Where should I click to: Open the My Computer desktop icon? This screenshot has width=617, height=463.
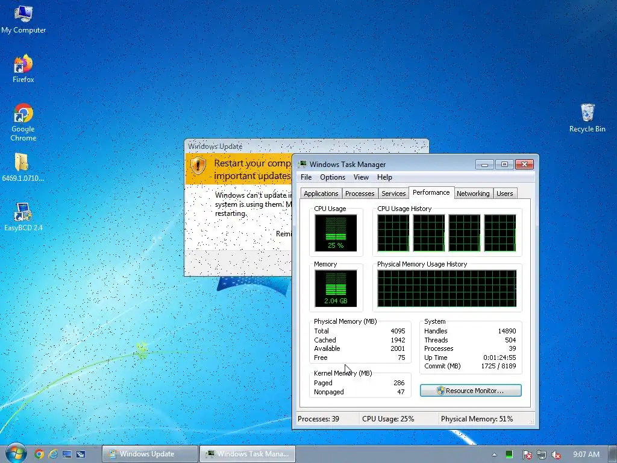pos(23,19)
